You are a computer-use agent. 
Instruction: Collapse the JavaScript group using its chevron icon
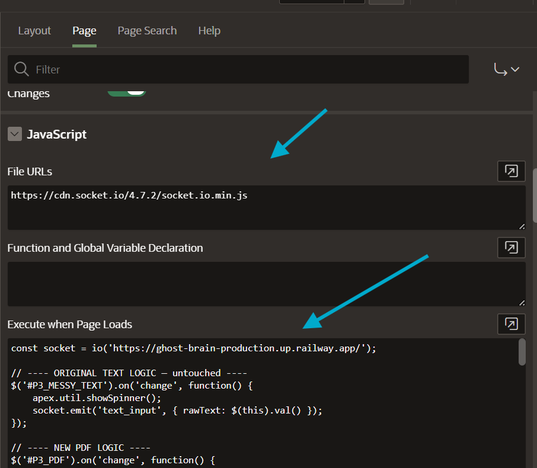(14, 134)
